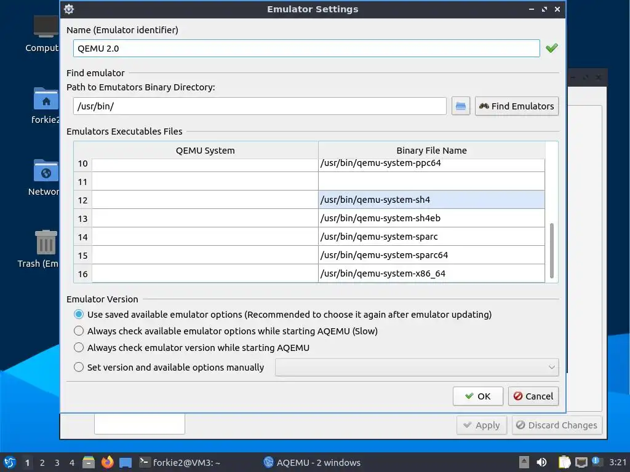Image resolution: width=630 pixels, height=472 pixels.
Task: Click the 3:21 clock in the taskbar
Action: (x=618, y=462)
